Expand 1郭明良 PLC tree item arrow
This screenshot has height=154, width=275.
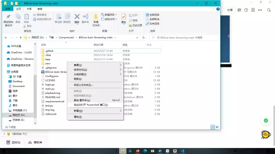click(4, 134)
